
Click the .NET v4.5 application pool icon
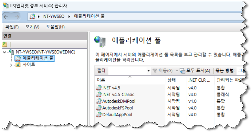pyautogui.click(x=99, y=88)
